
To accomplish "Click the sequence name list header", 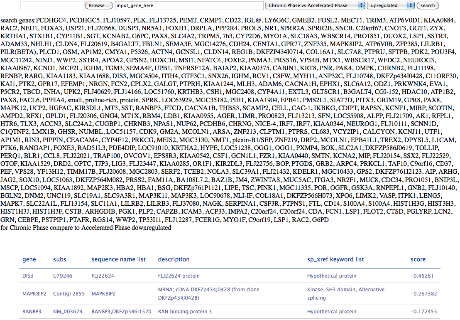I will (x=119, y=259).
